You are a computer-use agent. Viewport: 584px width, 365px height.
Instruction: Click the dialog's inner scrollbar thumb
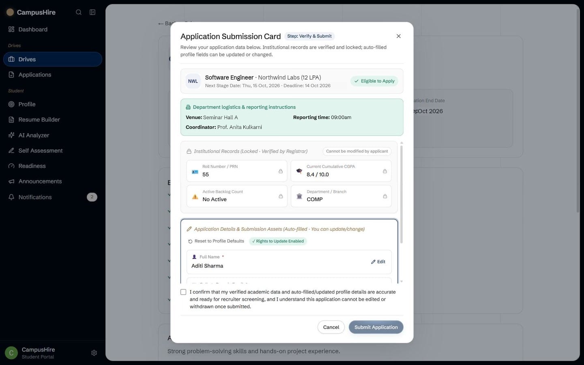pyautogui.click(x=401, y=195)
